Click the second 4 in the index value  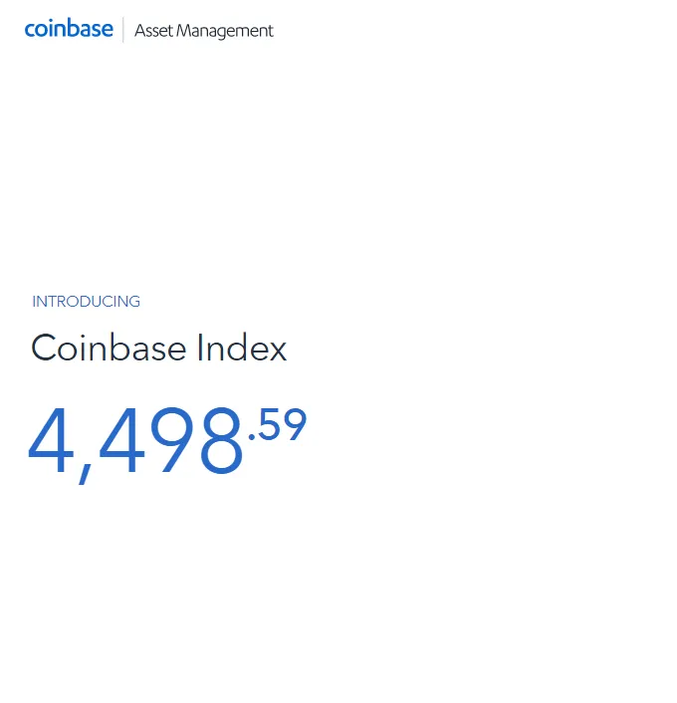pos(121,439)
